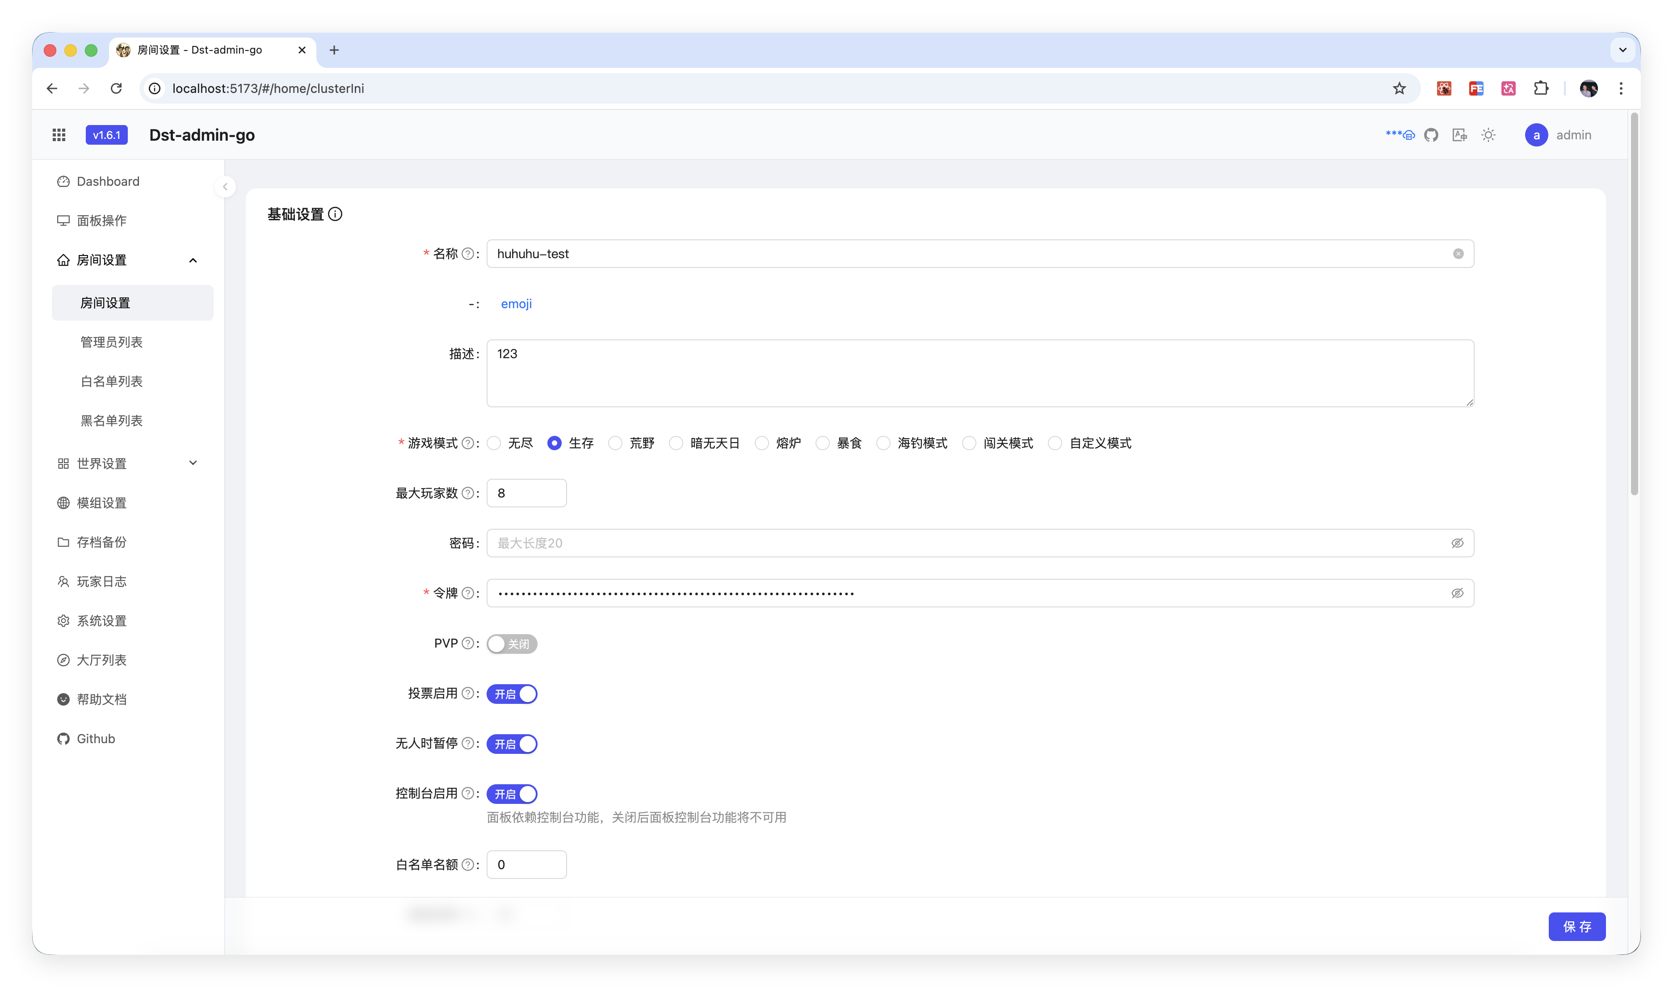1673x987 pixels.
Task: Click the help icon next to 控制台启用
Action: 468,794
